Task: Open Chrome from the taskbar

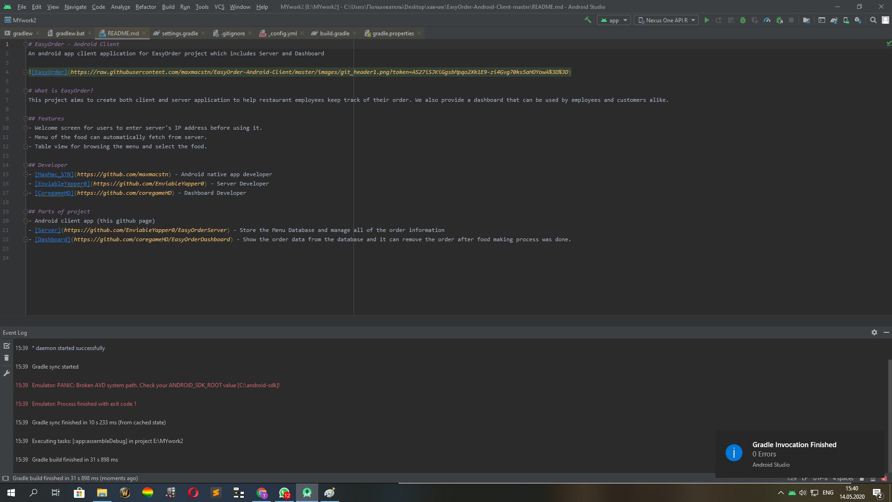Action: [x=262, y=493]
